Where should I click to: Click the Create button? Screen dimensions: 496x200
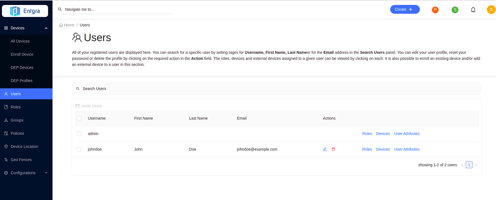point(405,10)
